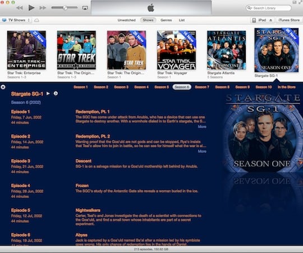This screenshot has width=303, height=253.
Task: Switch to Season 1 tab
Action: point(81,87)
